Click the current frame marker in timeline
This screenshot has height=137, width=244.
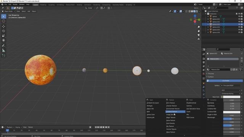click(7, 130)
